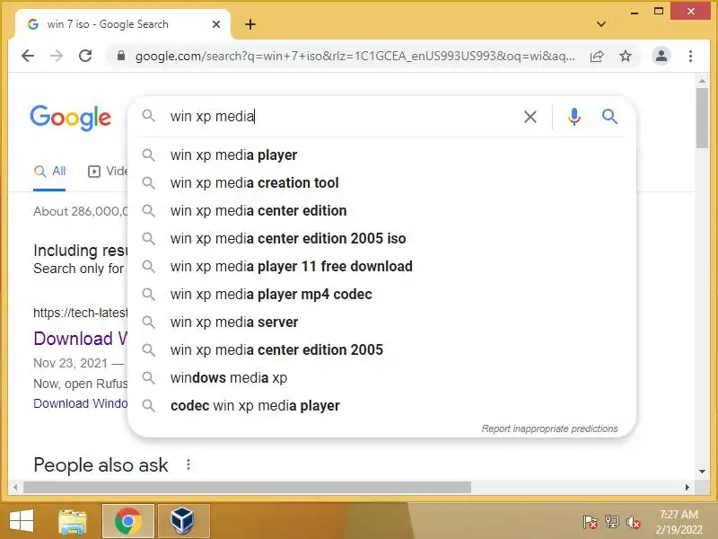This screenshot has width=718, height=539.
Task: Click the address bar URL
Action: (x=355, y=56)
